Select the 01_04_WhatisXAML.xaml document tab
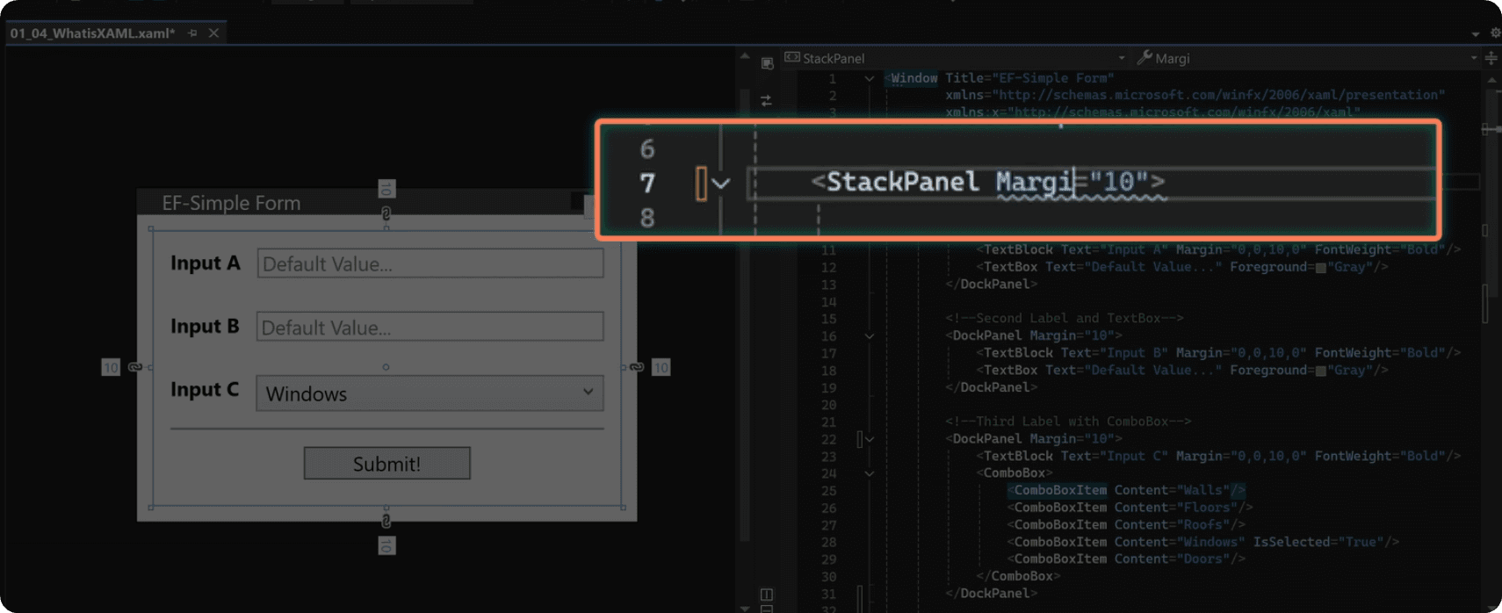This screenshot has width=1502, height=613. click(x=92, y=33)
